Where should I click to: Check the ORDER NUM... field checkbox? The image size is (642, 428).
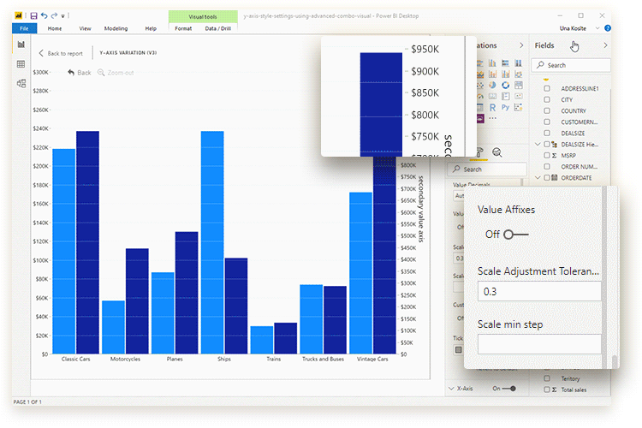[x=547, y=166]
